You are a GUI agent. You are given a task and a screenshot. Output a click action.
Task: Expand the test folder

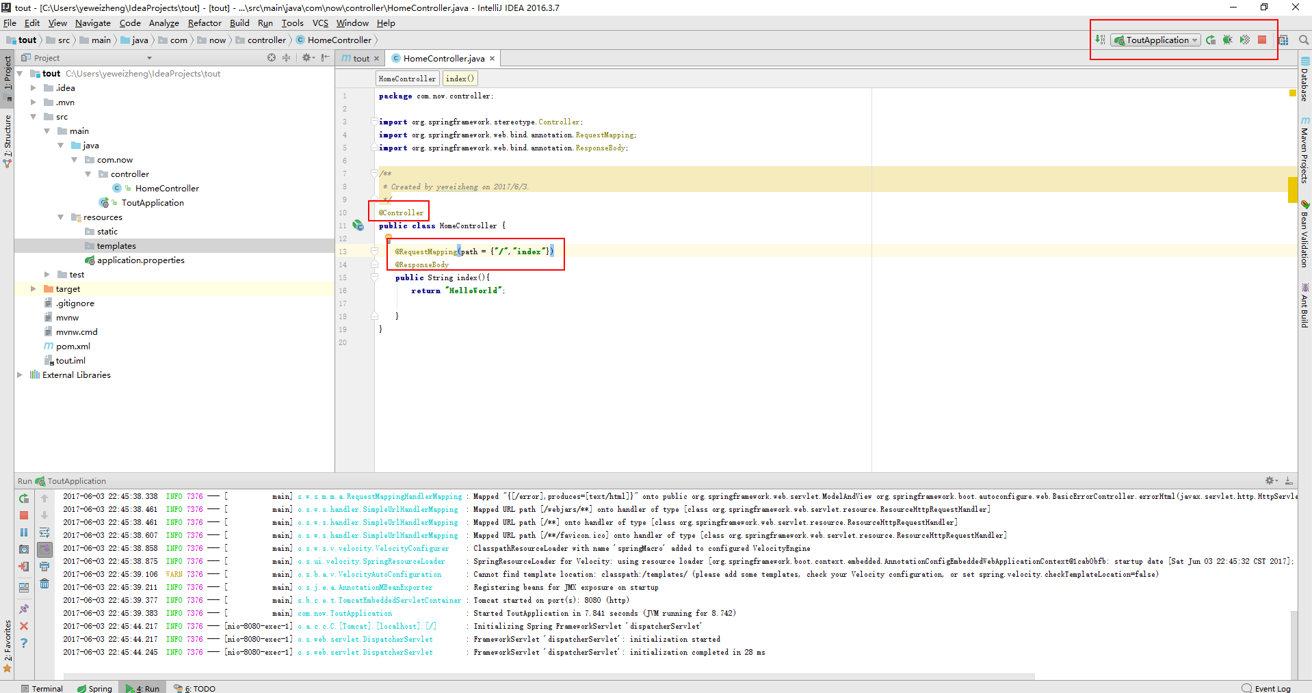tap(47, 274)
